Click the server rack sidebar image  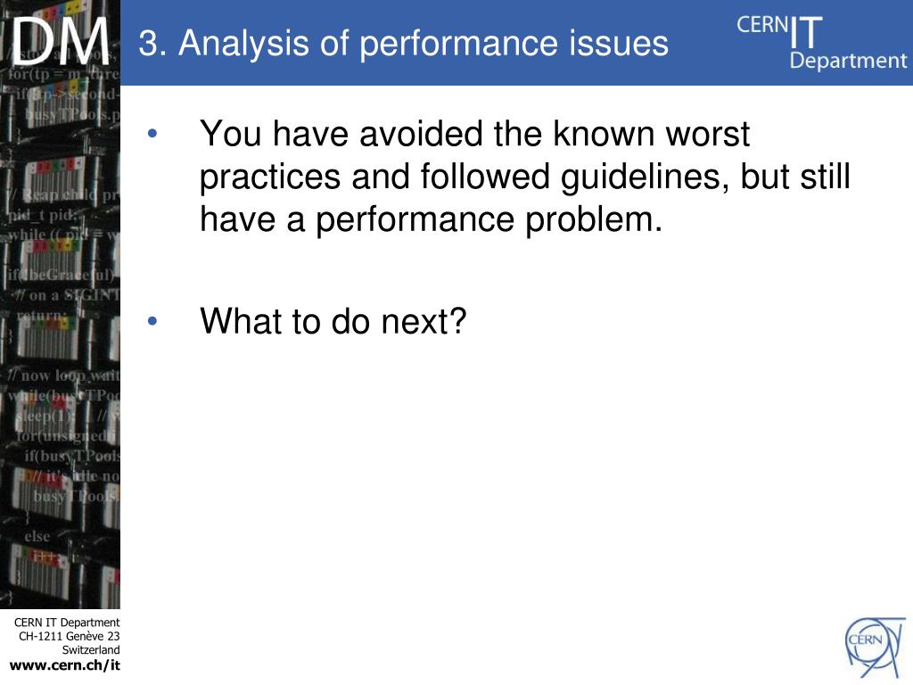60,338
